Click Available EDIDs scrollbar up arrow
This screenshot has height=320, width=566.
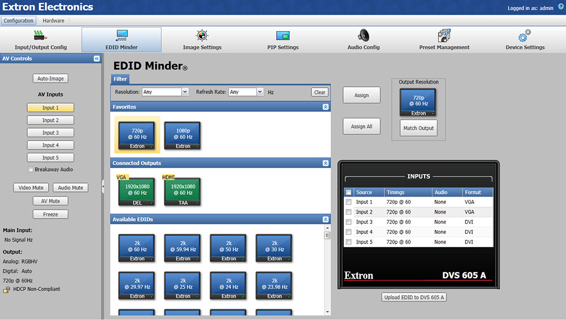[x=327, y=228]
